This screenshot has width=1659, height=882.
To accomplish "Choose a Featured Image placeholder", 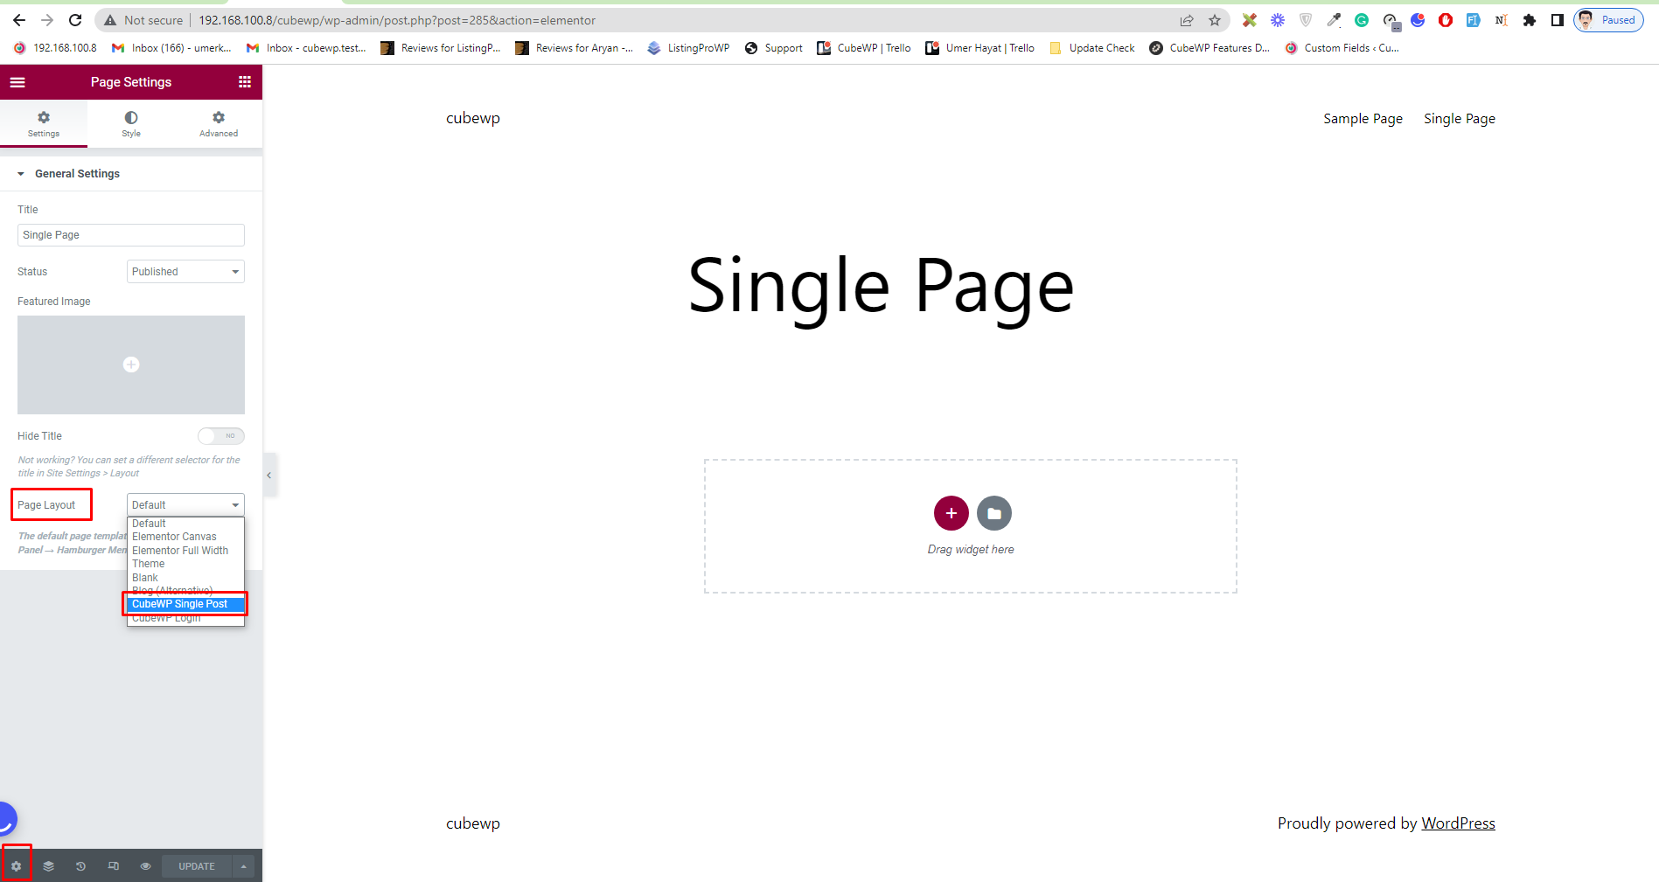I will pos(131,365).
